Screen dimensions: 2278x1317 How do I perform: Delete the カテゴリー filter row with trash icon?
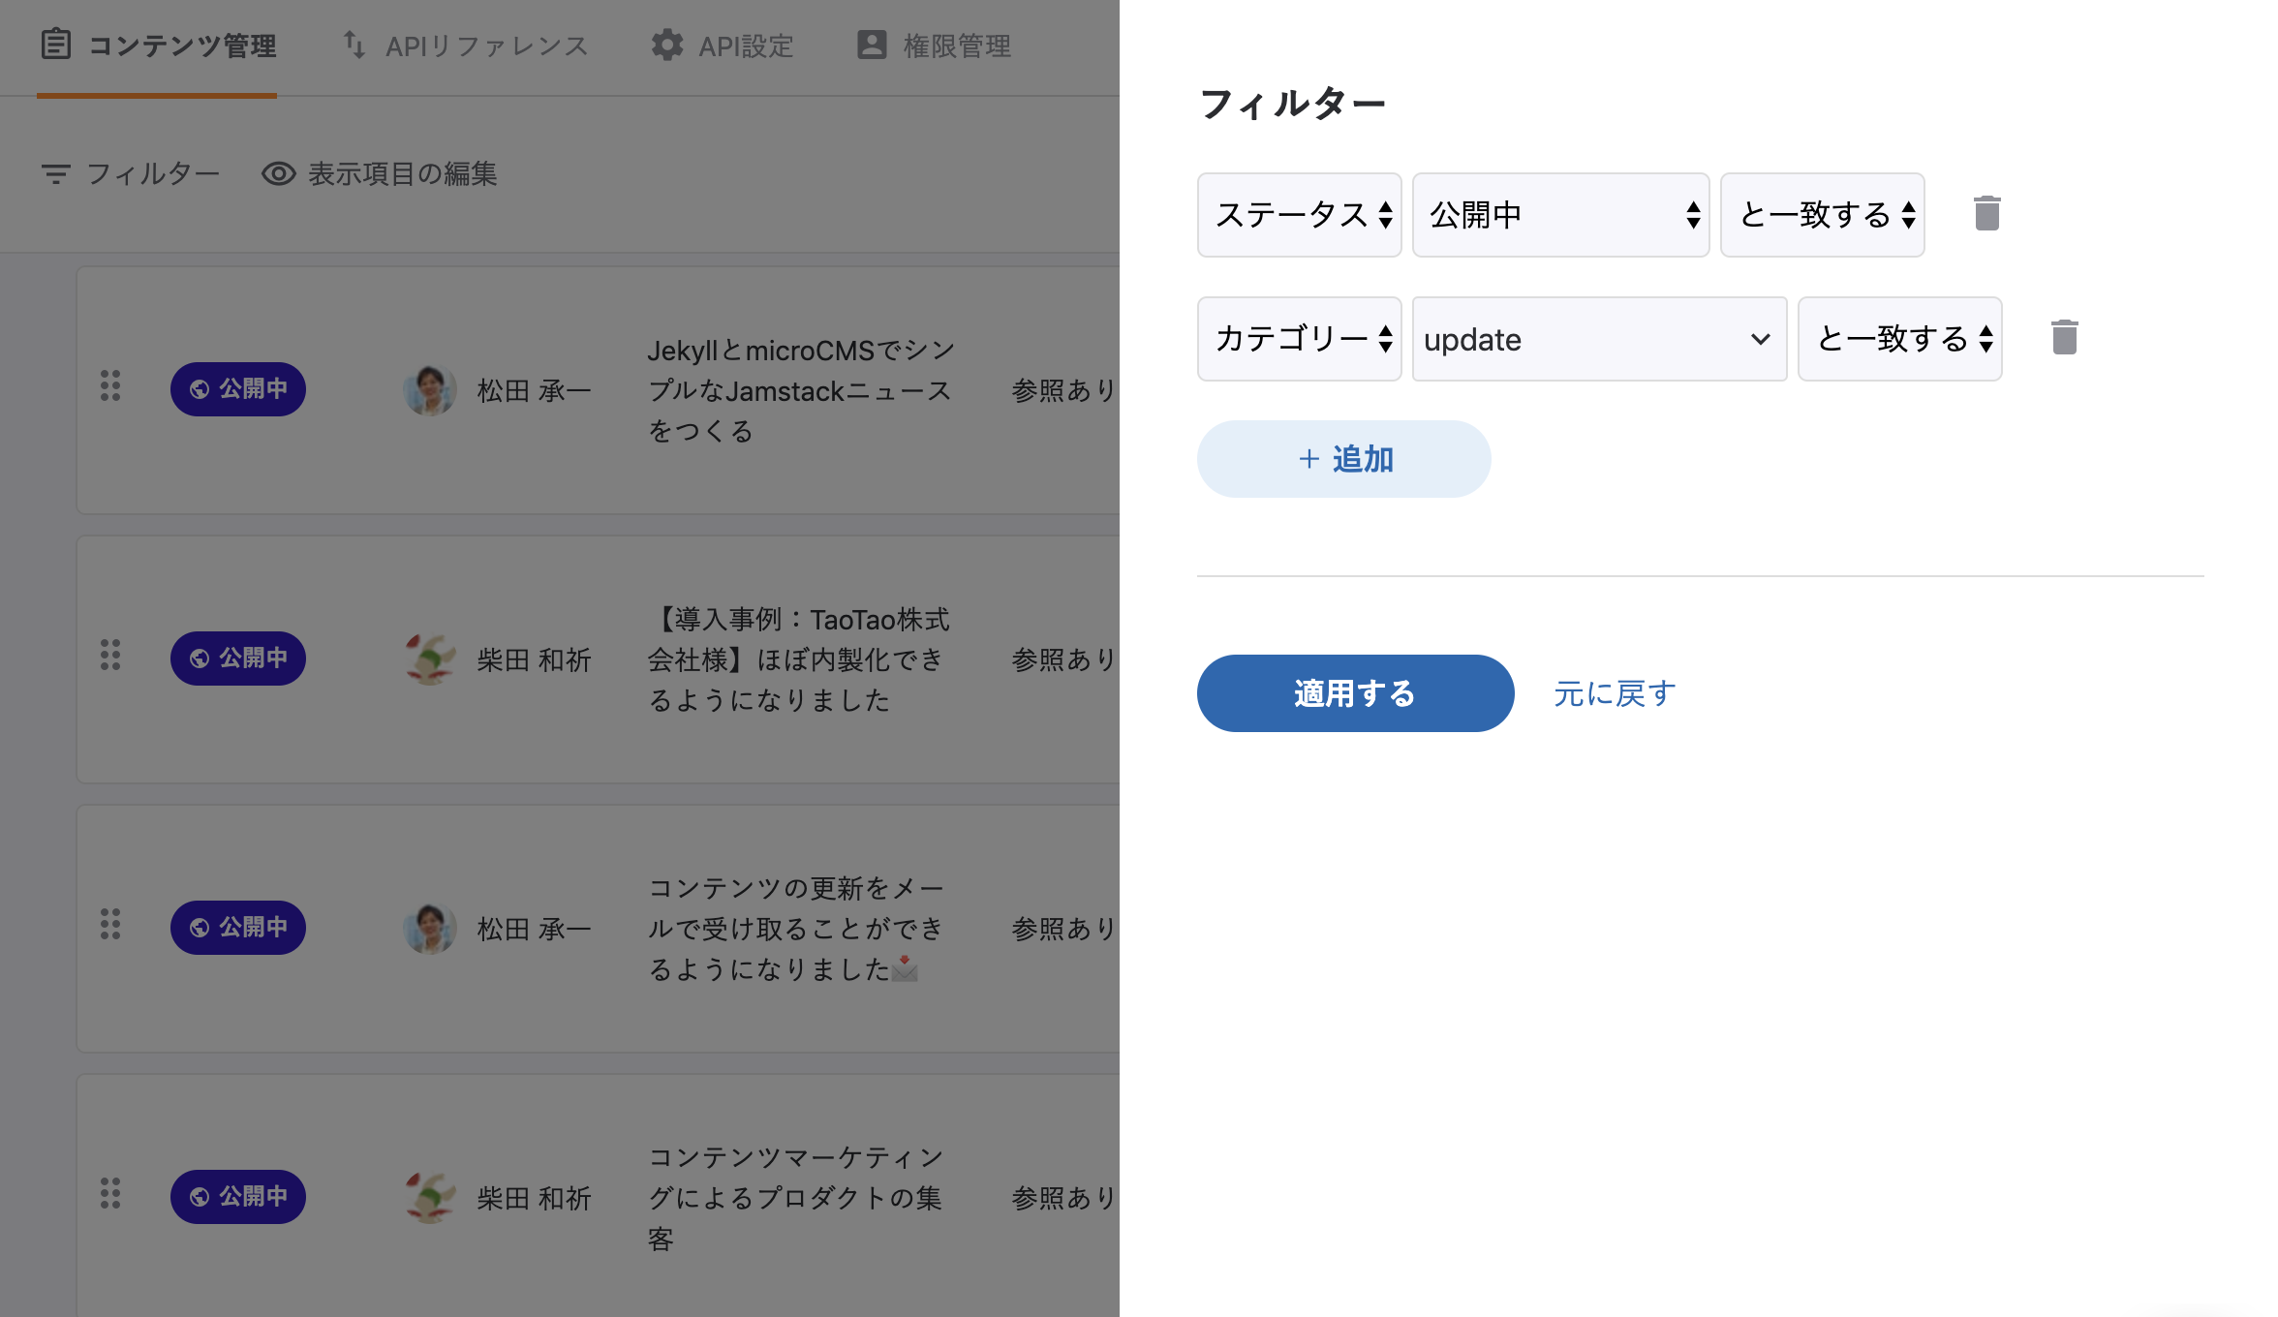coord(2064,338)
